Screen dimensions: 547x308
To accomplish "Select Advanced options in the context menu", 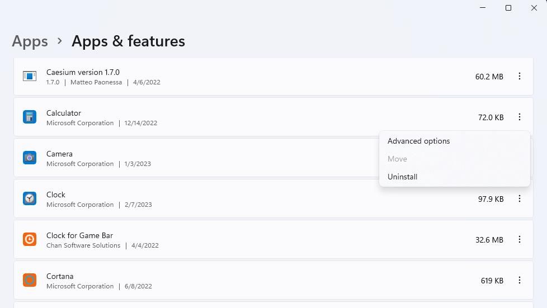I will tap(418, 141).
